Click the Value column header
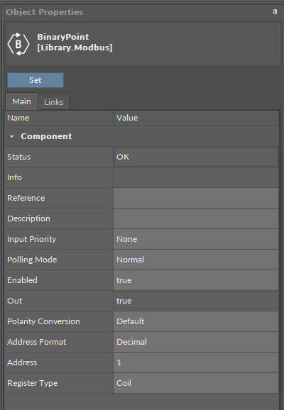The image size is (284, 410). (196, 118)
